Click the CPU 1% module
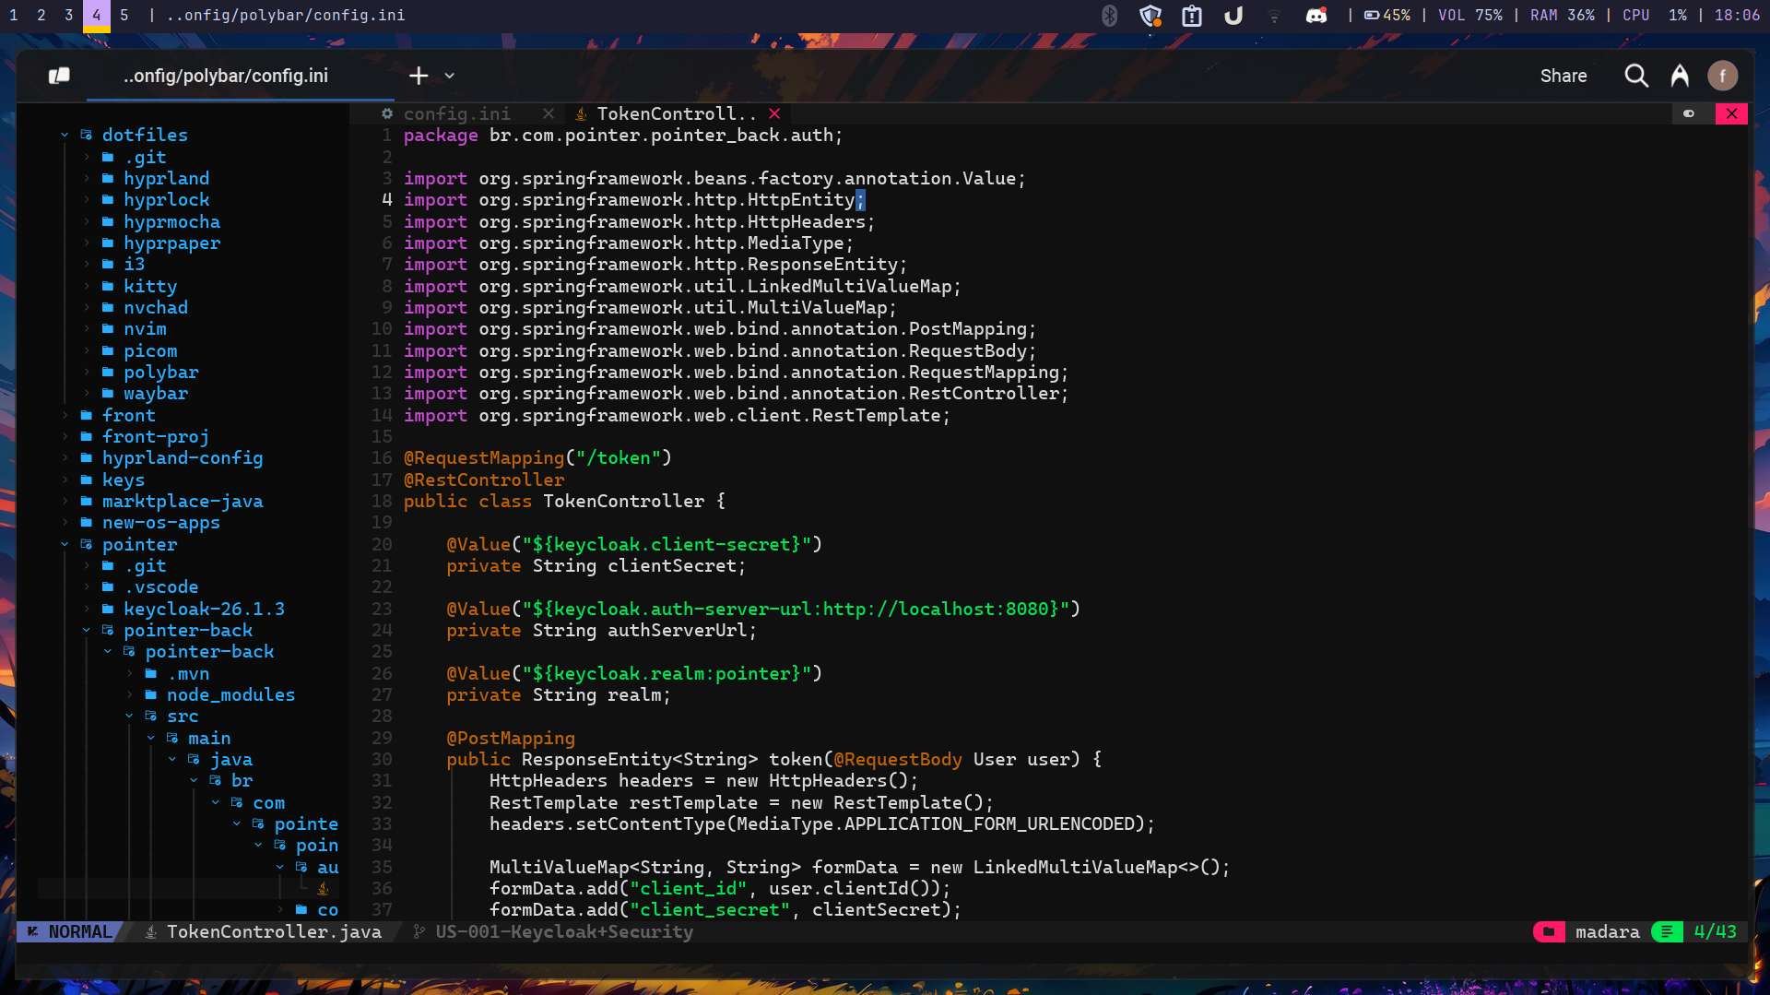The width and height of the screenshot is (1770, 995). click(1655, 16)
